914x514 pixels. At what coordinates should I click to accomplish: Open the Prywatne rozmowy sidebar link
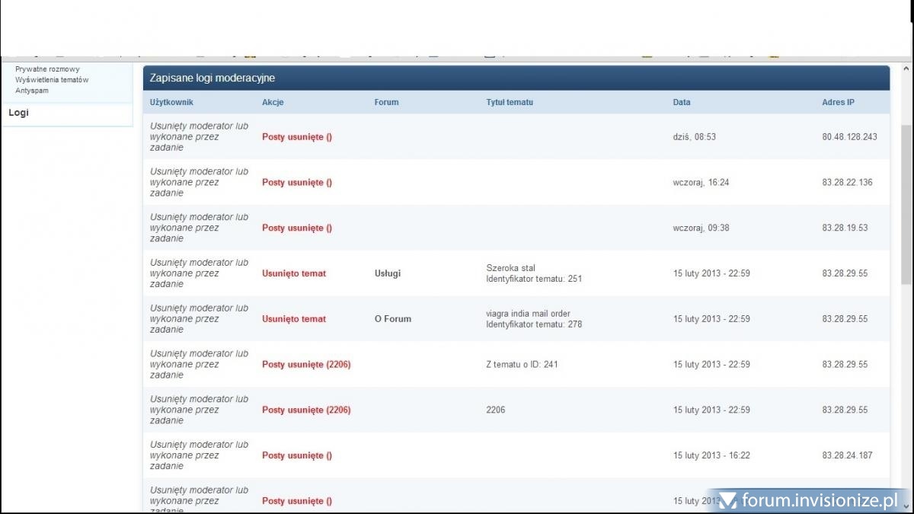tap(47, 69)
